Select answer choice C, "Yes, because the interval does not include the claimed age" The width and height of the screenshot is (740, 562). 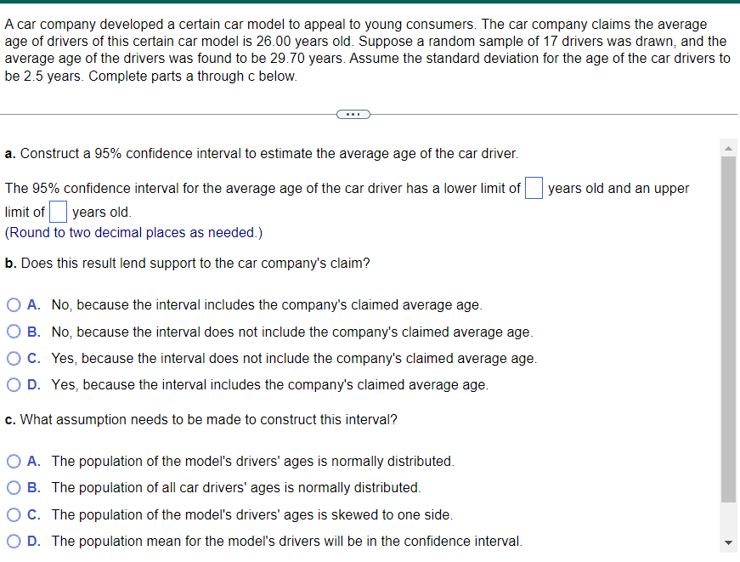14,358
